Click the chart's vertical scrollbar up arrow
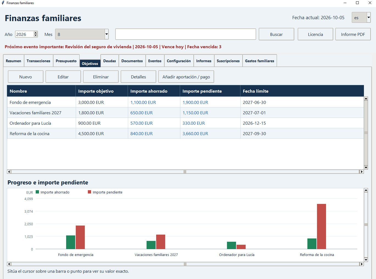This screenshot has height=279, width=376. pyautogui.click(x=366, y=190)
